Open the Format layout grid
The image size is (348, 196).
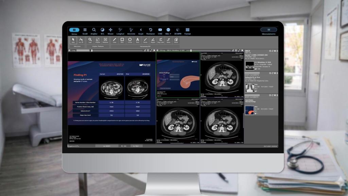coord(188,31)
